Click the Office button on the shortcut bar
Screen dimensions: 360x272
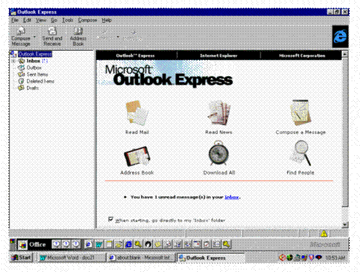tap(33, 245)
